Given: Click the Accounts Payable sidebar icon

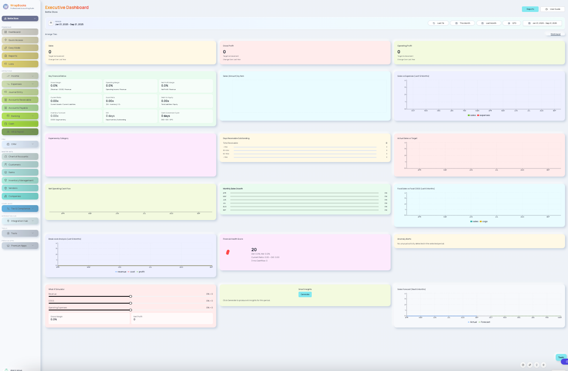Looking at the screenshot, I should tap(6, 108).
